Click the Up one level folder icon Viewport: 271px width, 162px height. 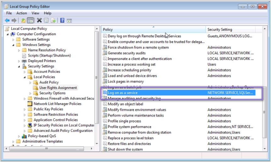(x=23, y=20)
